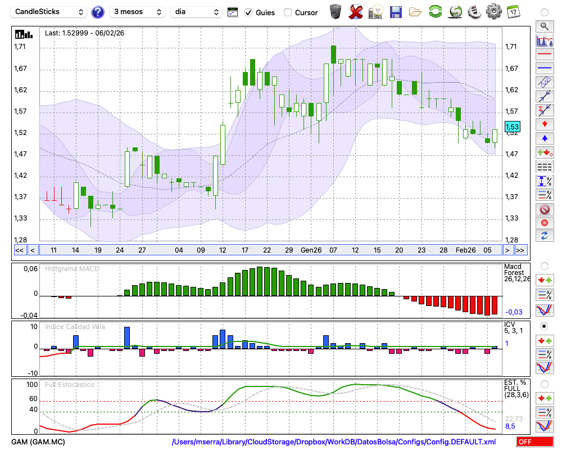Click the calendar icon in top toolbar
The image size is (562, 450).
coord(513,11)
